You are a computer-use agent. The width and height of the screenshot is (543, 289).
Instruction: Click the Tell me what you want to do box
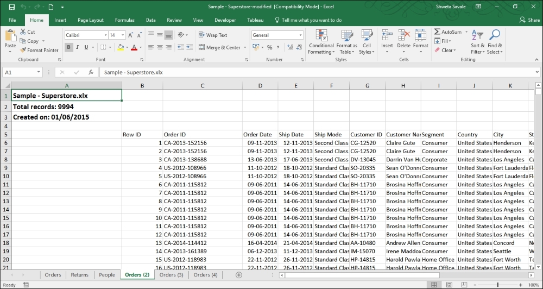(308, 20)
